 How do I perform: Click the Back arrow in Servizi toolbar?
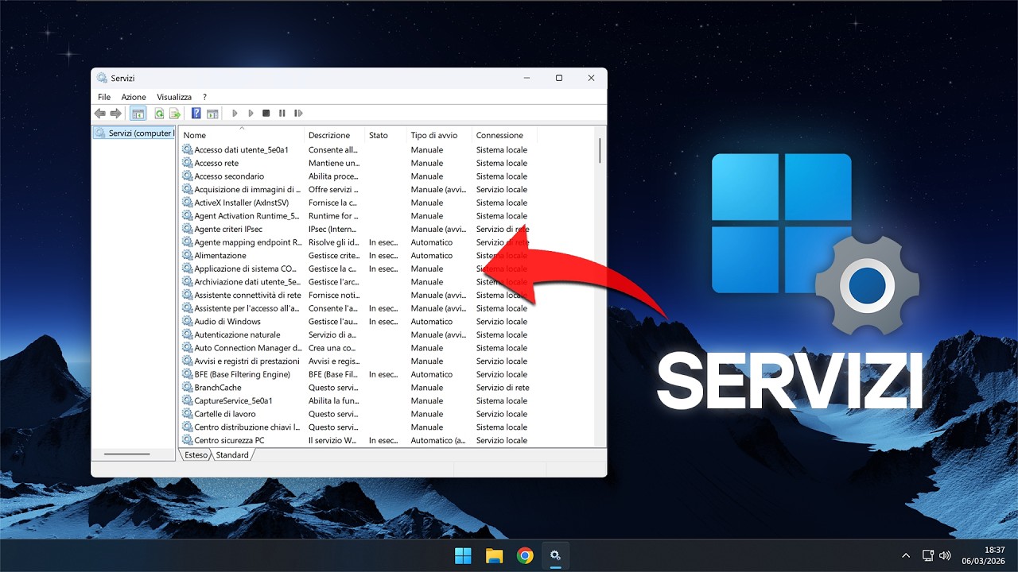point(100,114)
